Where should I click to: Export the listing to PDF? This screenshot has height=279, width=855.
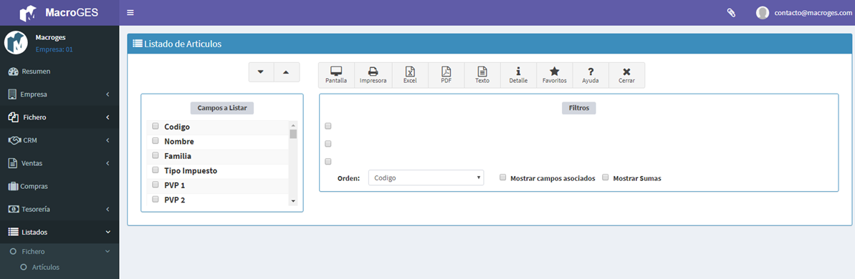tap(446, 75)
